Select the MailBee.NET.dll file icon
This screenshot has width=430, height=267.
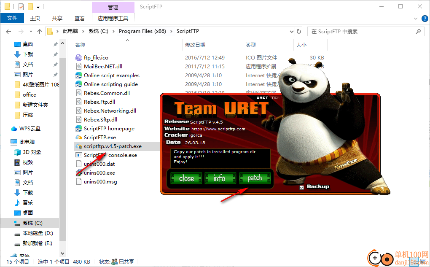pos(79,66)
